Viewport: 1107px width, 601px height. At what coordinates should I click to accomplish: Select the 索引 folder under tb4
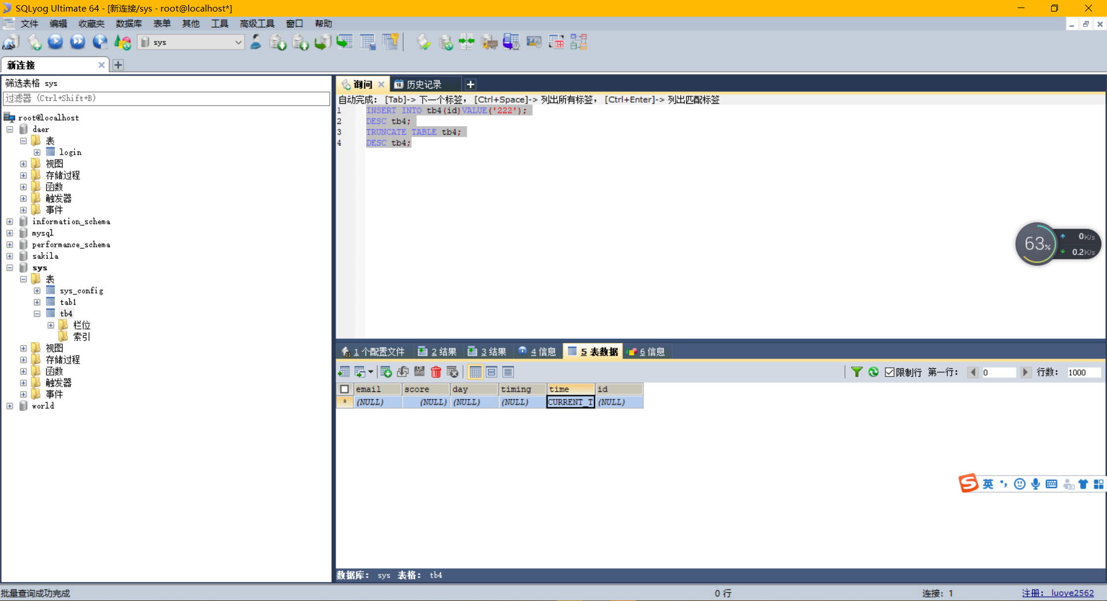pos(81,337)
